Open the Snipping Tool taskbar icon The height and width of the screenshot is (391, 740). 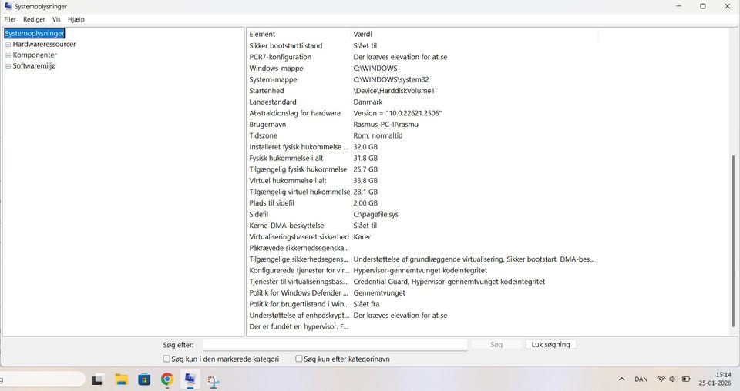point(214,380)
